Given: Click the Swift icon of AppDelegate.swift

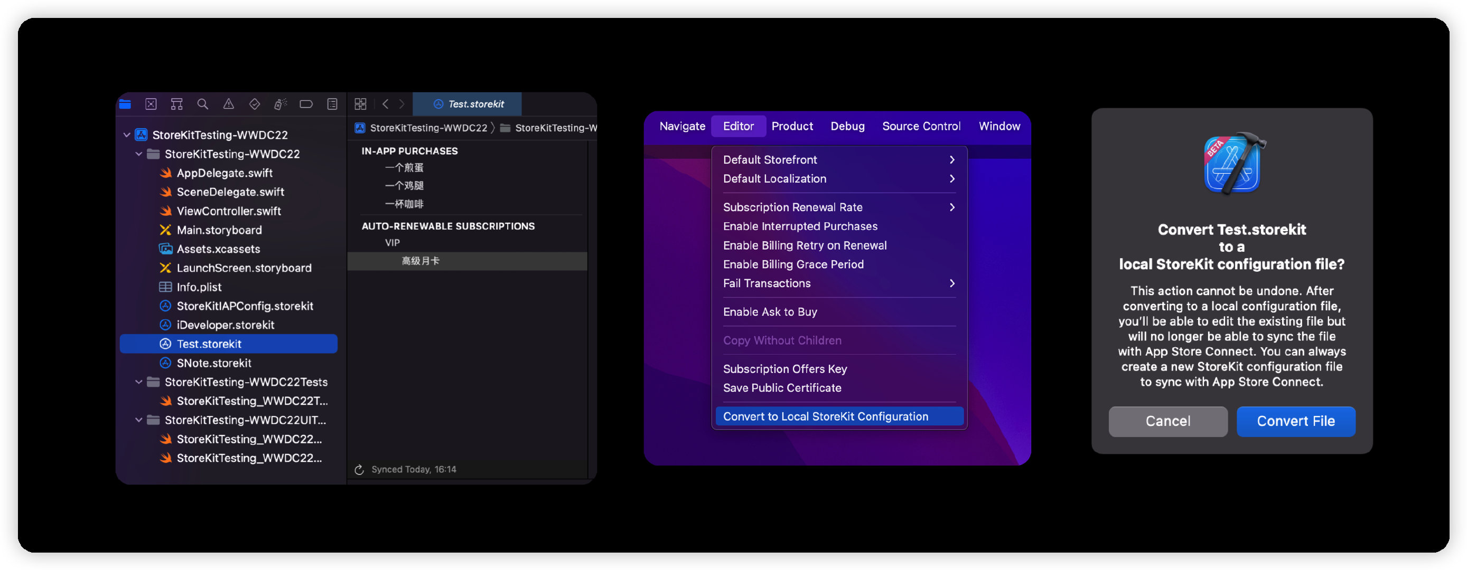Looking at the screenshot, I should click(x=166, y=173).
